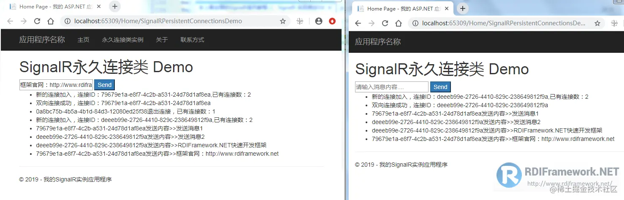
Task: Select Home Page tab in right browser
Action: click(403, 8)
